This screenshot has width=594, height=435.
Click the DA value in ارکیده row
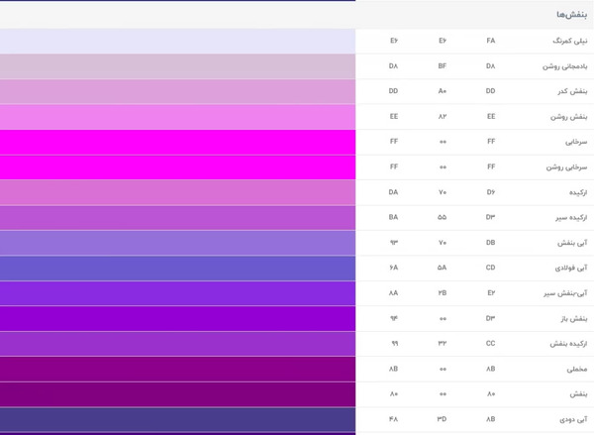(x=393, y=192)
